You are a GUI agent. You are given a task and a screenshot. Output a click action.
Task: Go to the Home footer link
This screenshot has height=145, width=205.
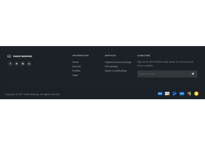76,62
